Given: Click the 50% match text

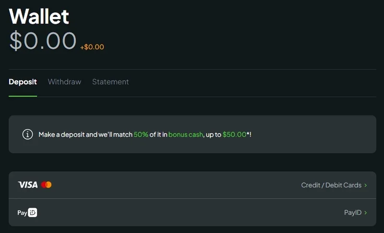Looking at the screenshot, I should 141,134.
